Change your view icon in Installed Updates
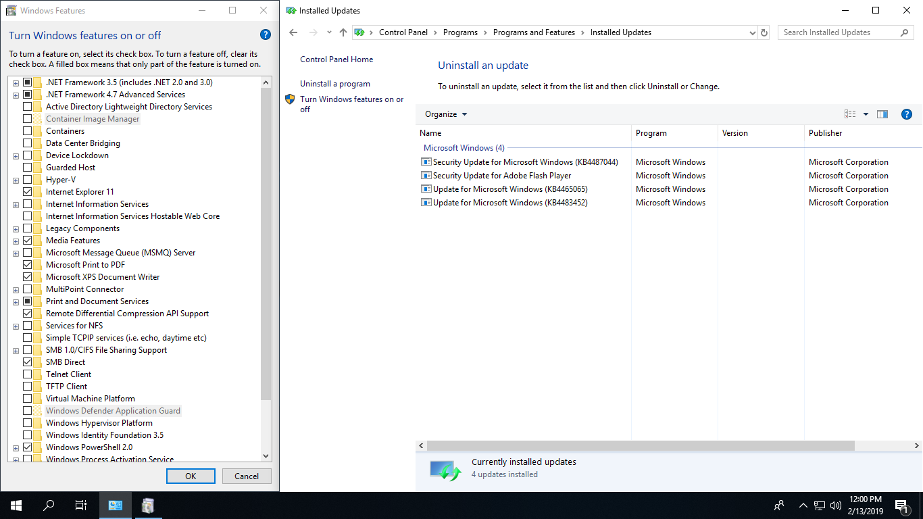Viewport: 923px width, 519px height. 850,114
